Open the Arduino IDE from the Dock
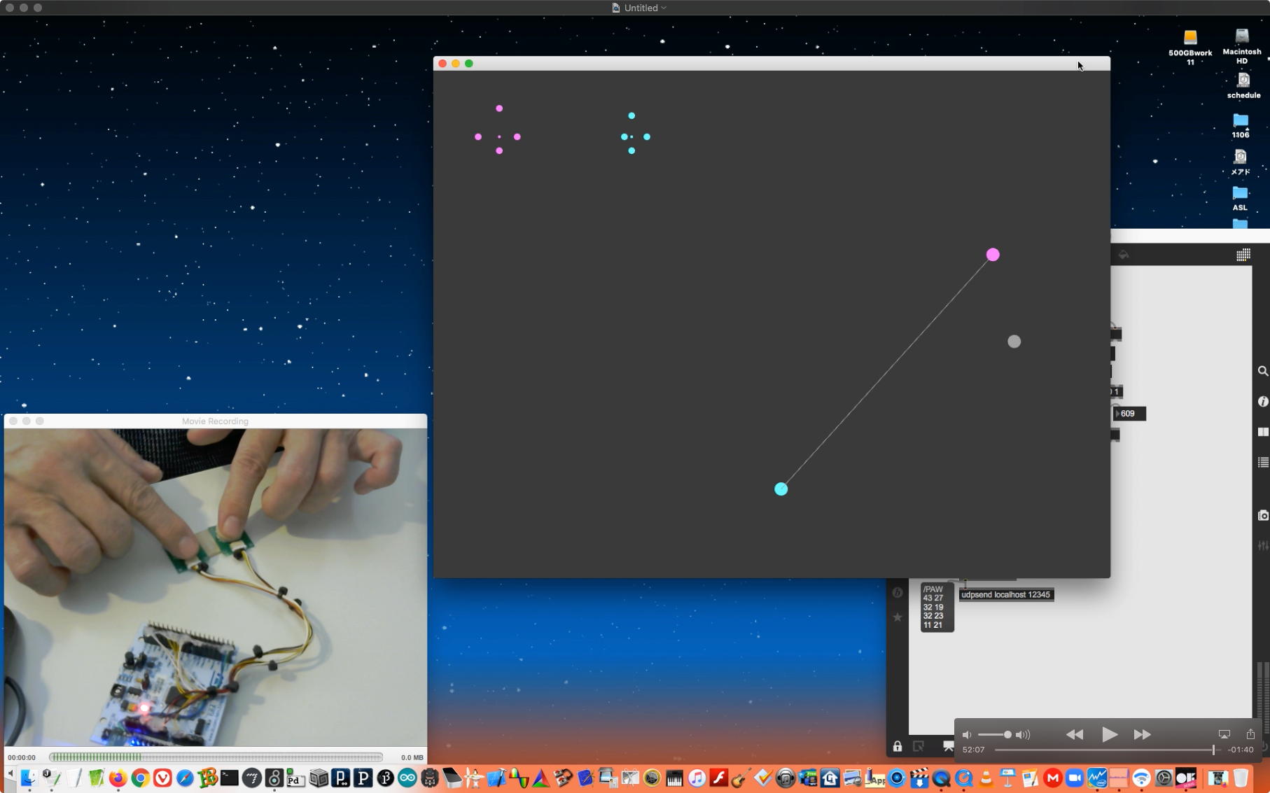The width and height of the screenshot is (1270, 793). tap(407, 778)
